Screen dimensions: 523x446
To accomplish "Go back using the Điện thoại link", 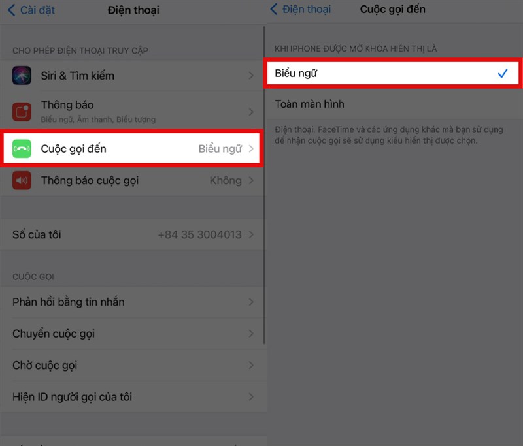I will (x=307, y=9).
